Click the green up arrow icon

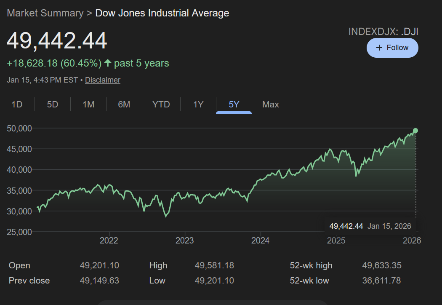coord(108,63)
